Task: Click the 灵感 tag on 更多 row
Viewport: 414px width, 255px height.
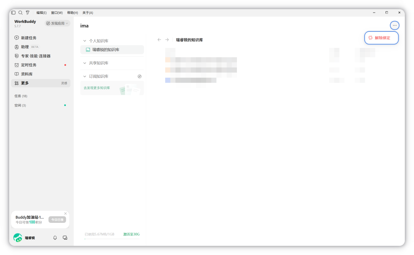Action: pyautogui.click(x=64, y=83)
